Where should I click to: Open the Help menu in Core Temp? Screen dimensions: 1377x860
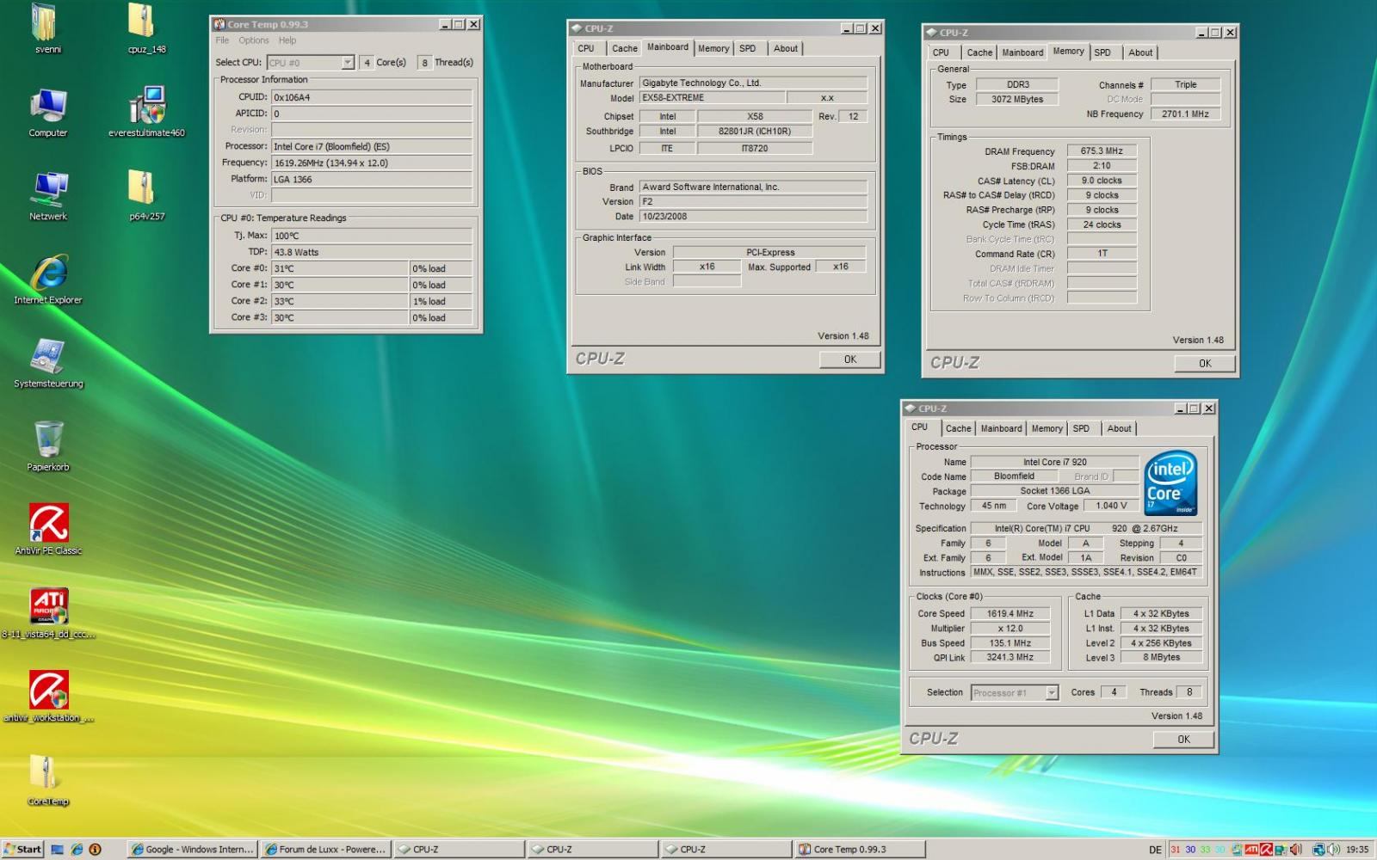point(287,40)
